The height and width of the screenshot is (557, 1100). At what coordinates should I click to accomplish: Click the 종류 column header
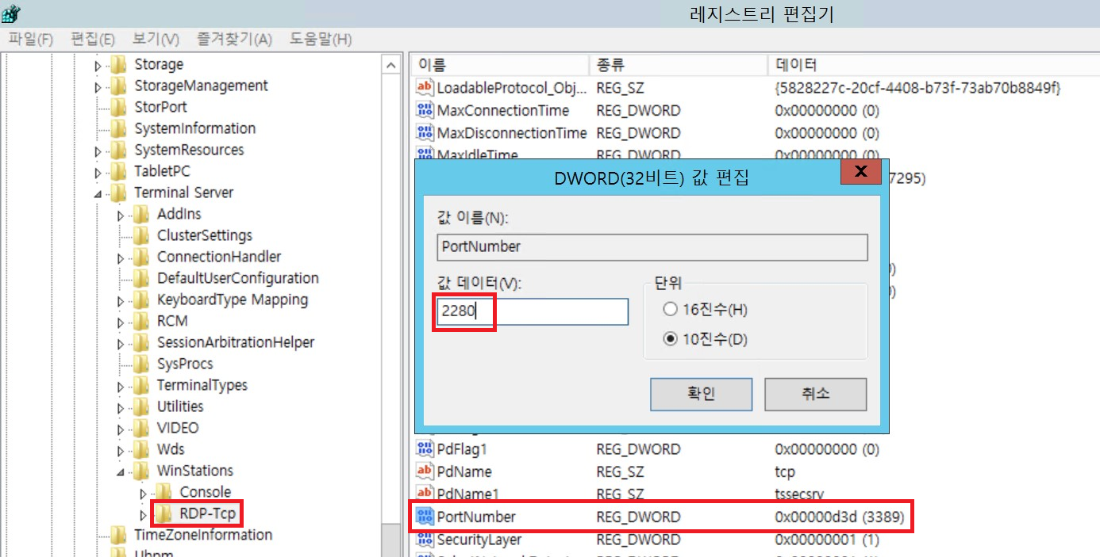pos(679,65)
